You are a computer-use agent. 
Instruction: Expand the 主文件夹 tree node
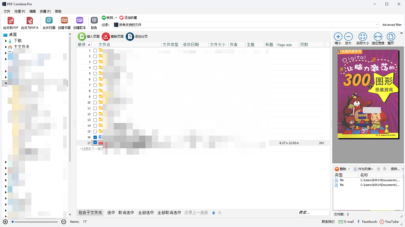(6, 47)
